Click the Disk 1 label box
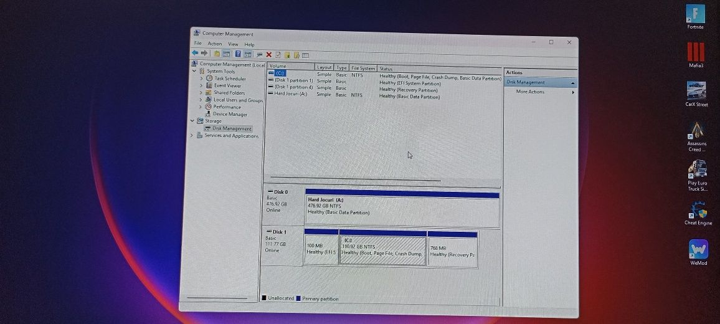 282,246
